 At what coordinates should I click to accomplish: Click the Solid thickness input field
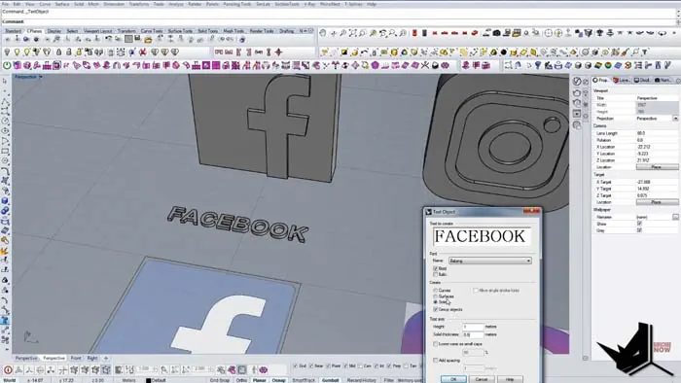[473, 334]
